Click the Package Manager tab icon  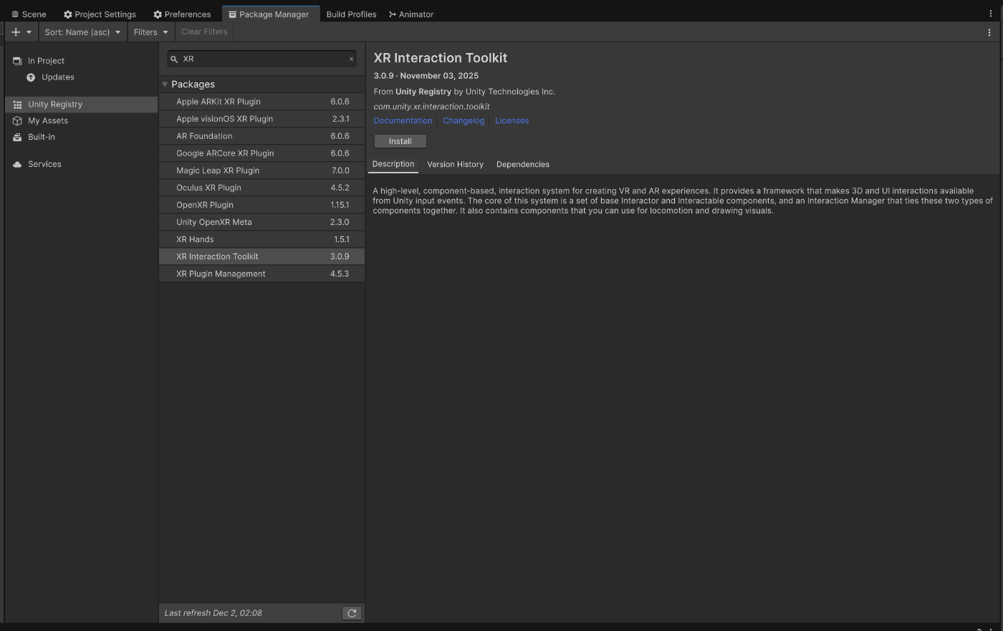(232, 14)
